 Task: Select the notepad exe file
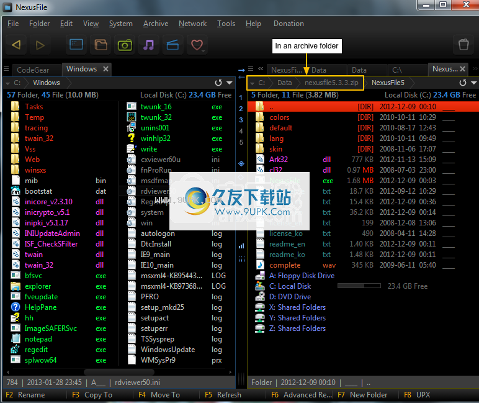coord(38,339)
